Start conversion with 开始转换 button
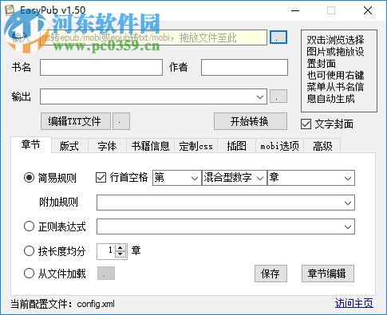387x315 pixels. (251, 121)
